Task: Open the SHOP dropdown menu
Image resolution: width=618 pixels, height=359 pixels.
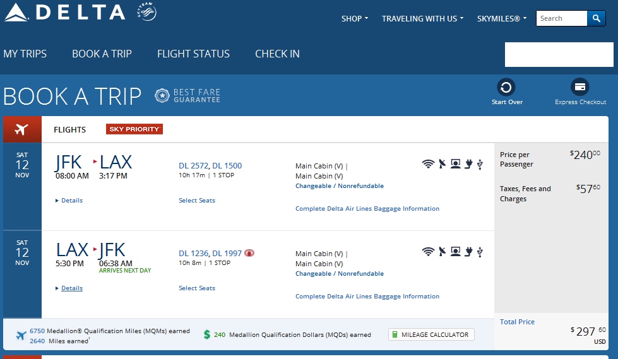Action: [355, 19]
